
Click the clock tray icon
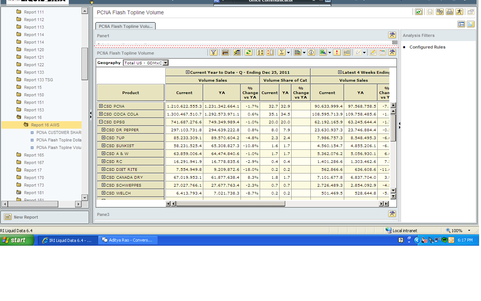click(x=451, y=240)
